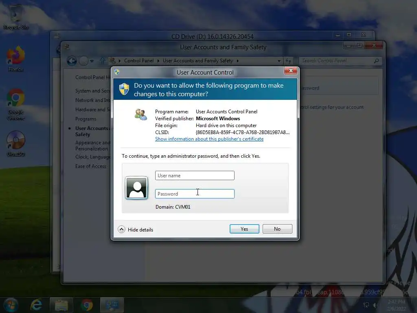
Task: Open Network and Internet category
Action: coord(92,100)
